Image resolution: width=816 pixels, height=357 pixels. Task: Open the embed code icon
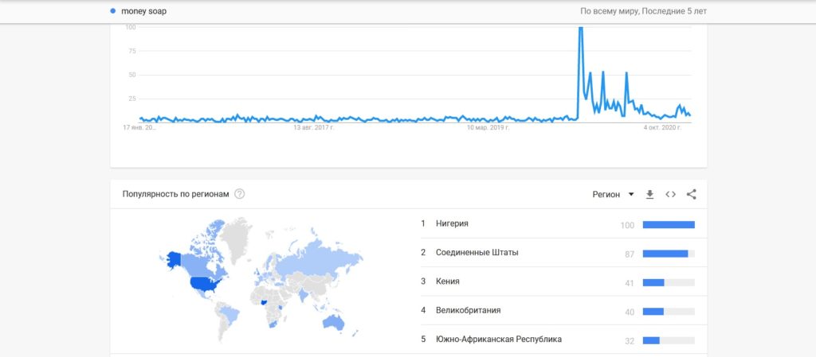(x=670, y=195)
